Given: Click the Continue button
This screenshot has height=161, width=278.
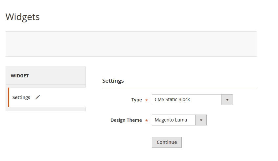Looking at the screenshot, I should [x=167, y=142].
